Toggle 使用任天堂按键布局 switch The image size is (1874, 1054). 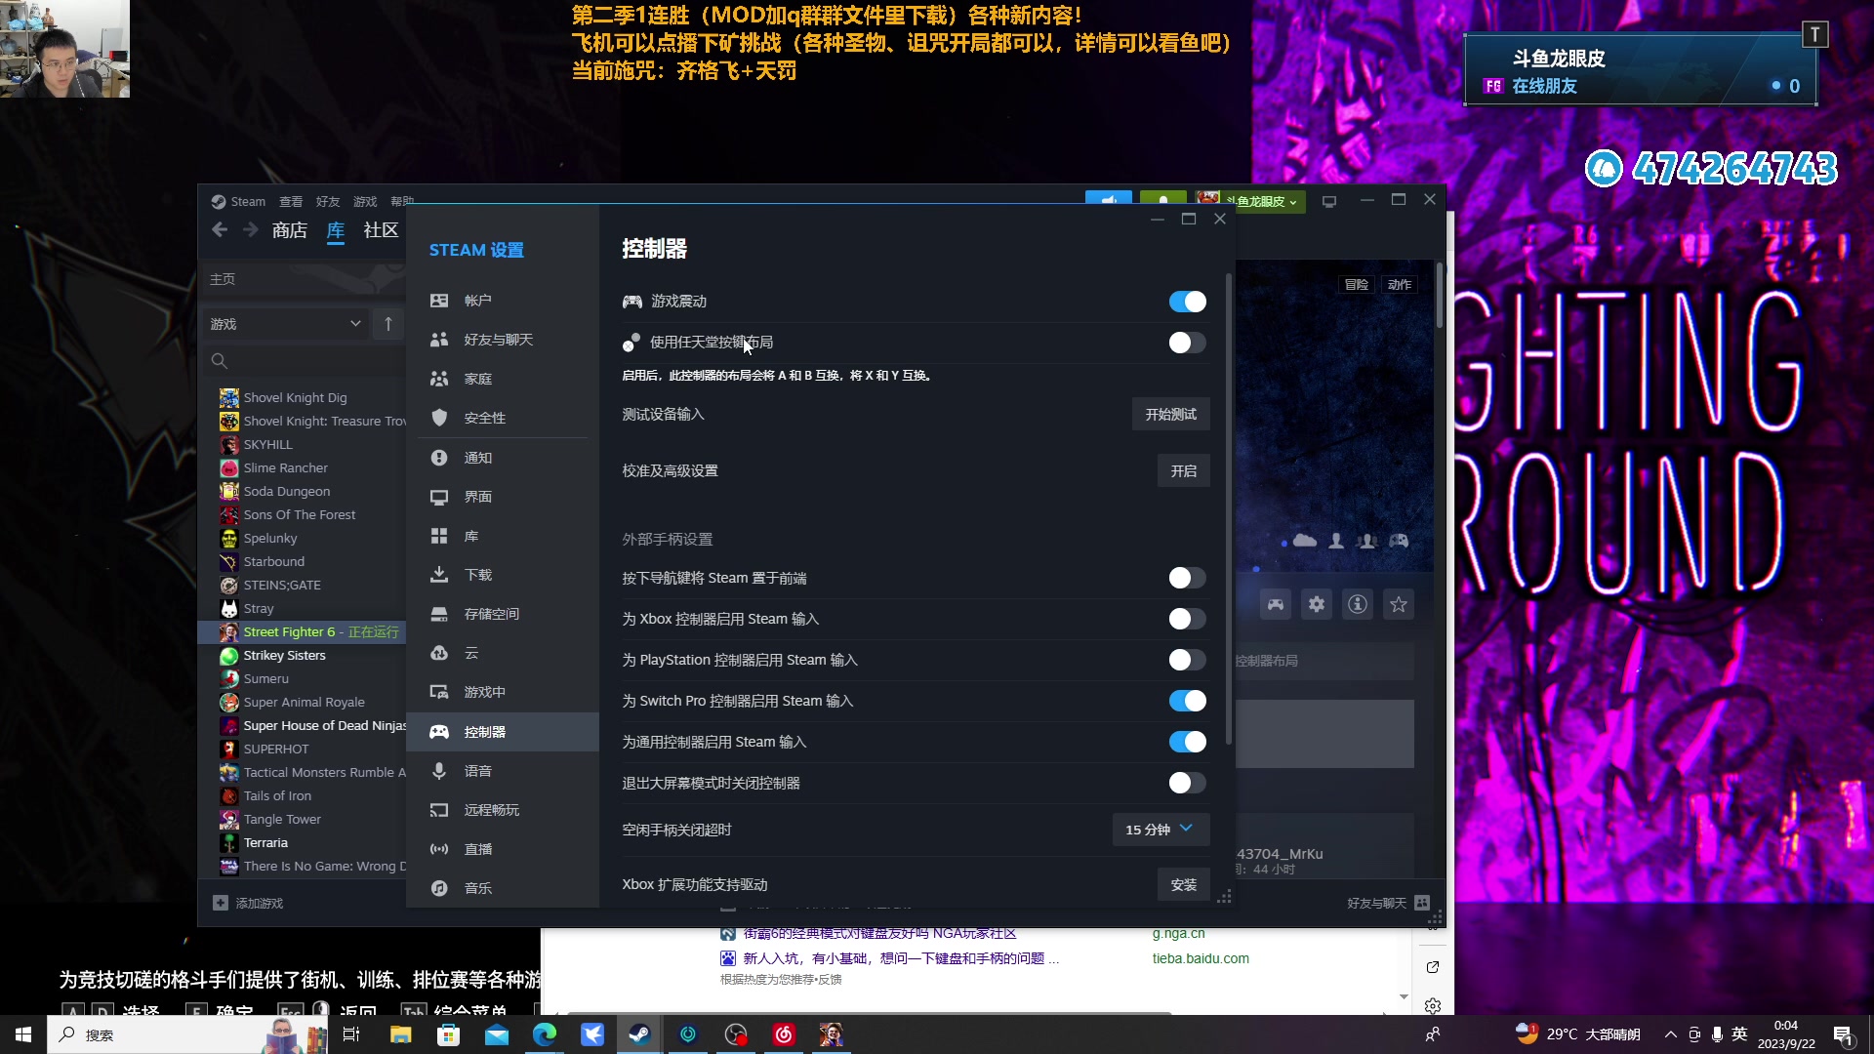1188,343
